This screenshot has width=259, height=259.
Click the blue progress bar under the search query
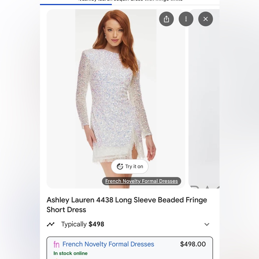(75, 4)
